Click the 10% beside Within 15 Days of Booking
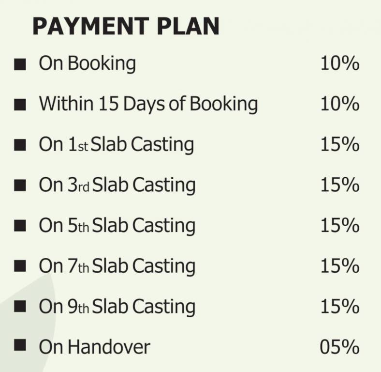Image resolution: width=381 pixels, height=372 pixels. [x=339, y=105]
